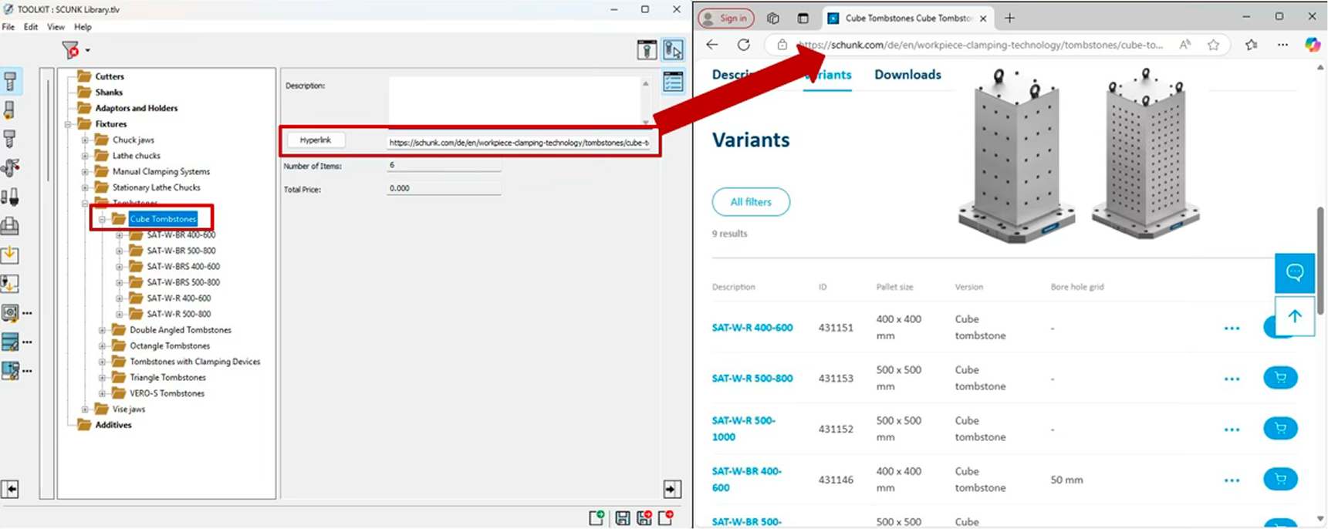The image size is (1328, 529).
Task: Click the filter funnel icon in TOOLKIT toolbar
Action: [x=70, y=50]
